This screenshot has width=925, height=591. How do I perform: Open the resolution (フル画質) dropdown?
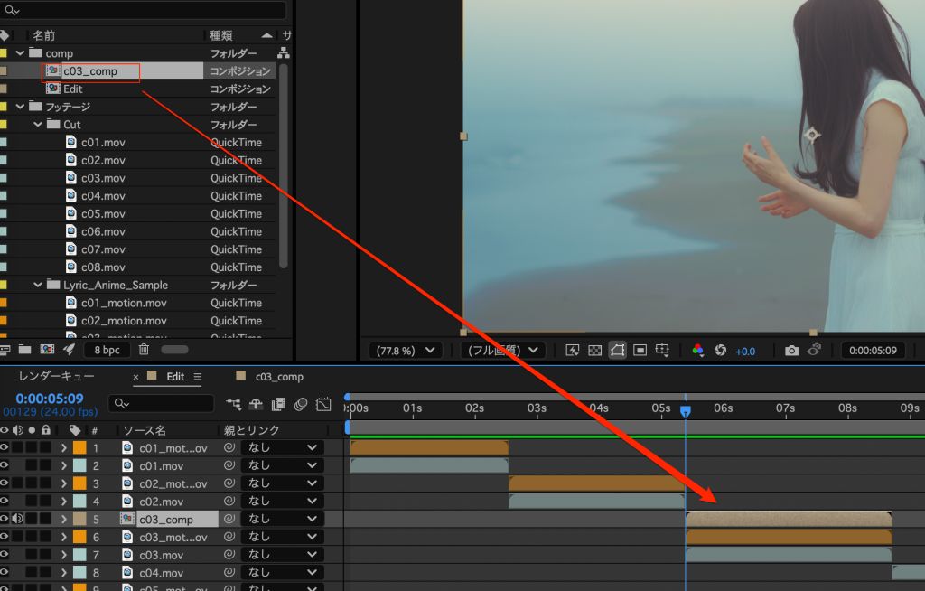point(502,350)
